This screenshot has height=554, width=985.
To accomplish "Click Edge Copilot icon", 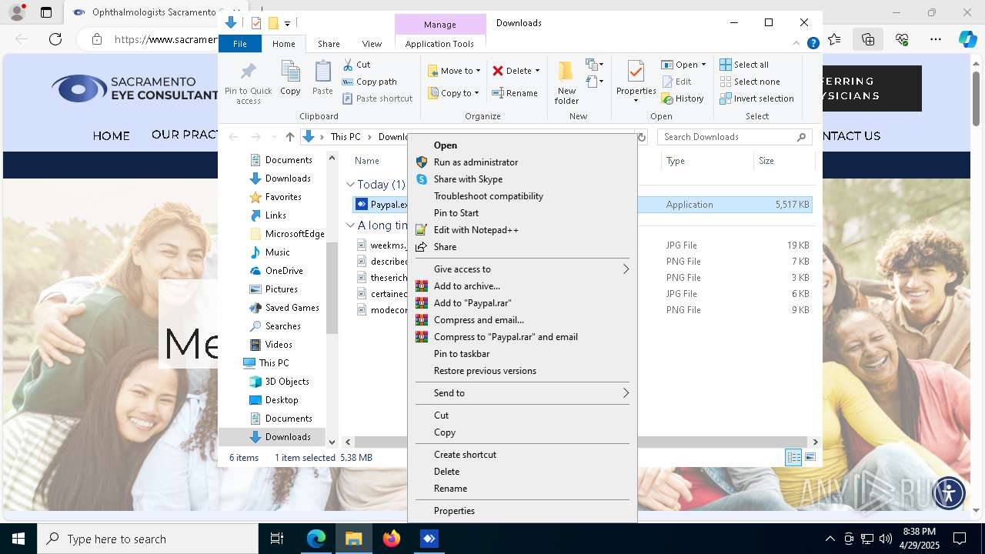I will [x=967, y=39].
